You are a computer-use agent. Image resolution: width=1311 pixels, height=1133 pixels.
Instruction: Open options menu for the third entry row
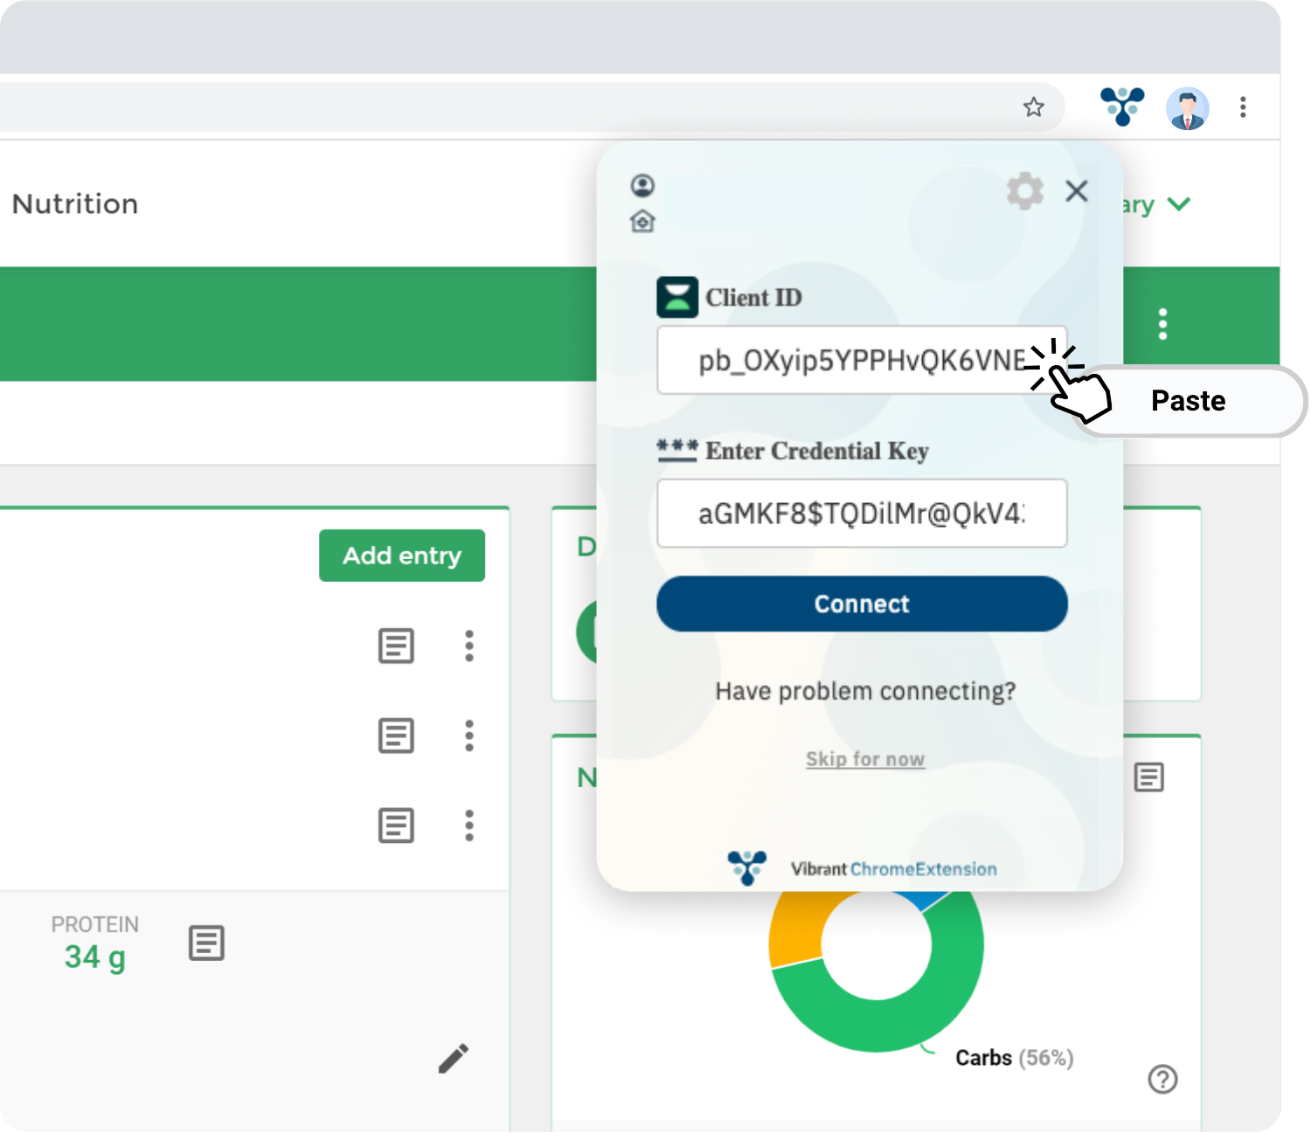(469, 826)
